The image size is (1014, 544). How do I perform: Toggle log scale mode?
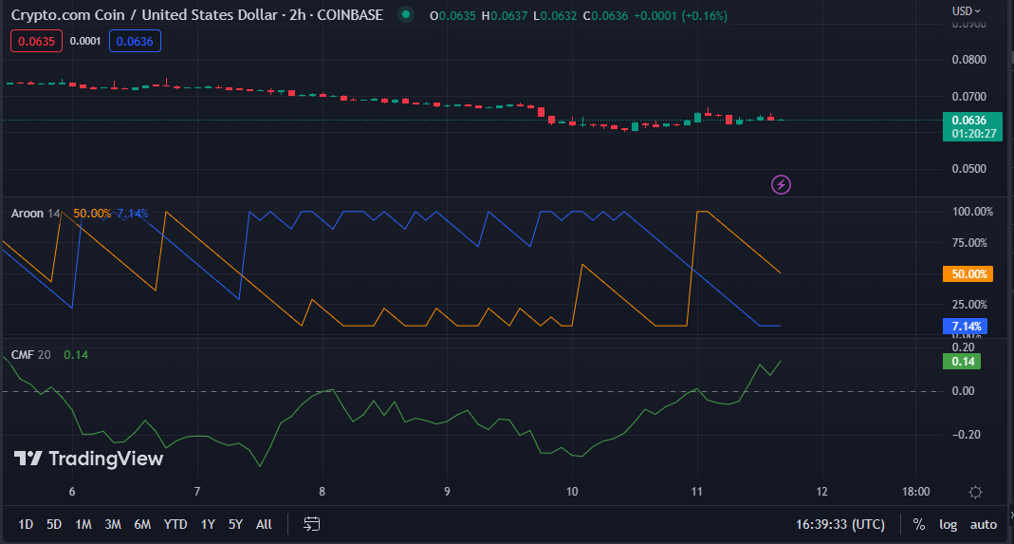(x=948, y=524)
